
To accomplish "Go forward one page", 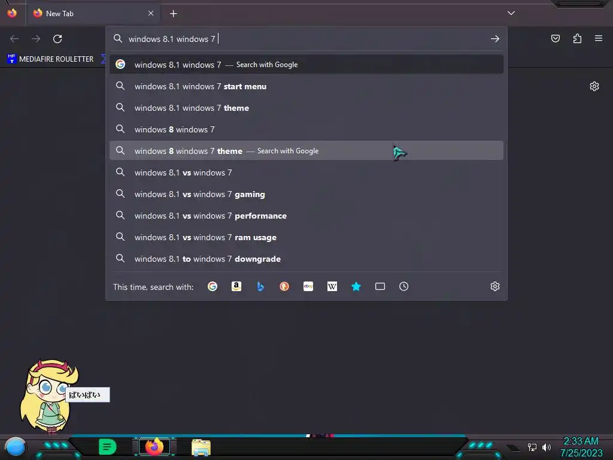I will click(x=36, y=39).
